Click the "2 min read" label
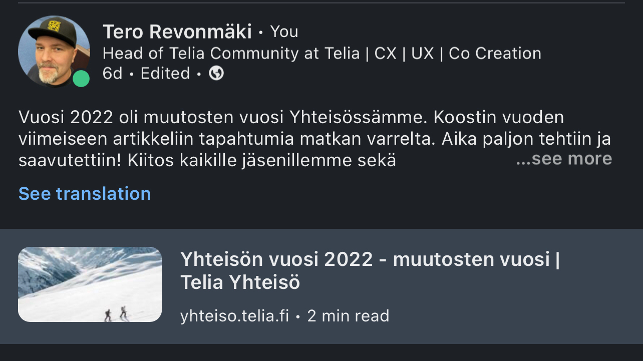 [348, 316]
